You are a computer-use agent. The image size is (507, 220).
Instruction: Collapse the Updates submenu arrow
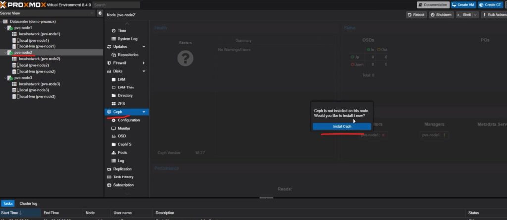[x=144, y=47]
